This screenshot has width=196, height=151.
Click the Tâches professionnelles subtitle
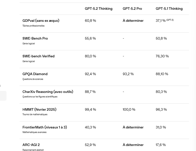tap(33, 26)
